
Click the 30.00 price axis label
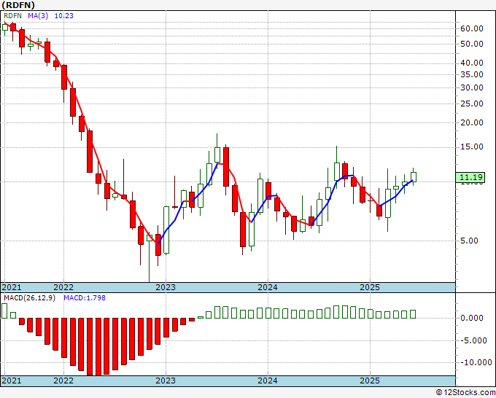tap(472, 88)
